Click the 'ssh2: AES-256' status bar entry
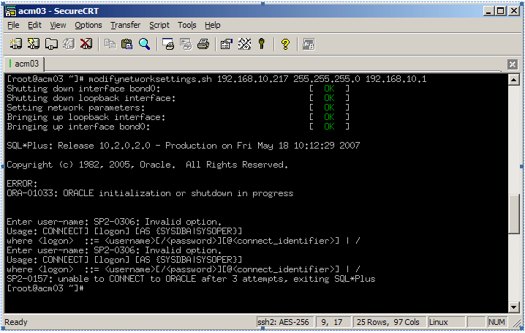This screenshot has width=525, height=333. click(284, 322)
